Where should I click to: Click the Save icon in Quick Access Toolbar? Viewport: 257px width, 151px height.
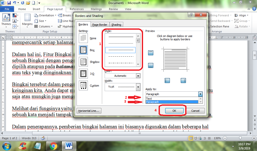pyautogui.click(x=9, y=3)
